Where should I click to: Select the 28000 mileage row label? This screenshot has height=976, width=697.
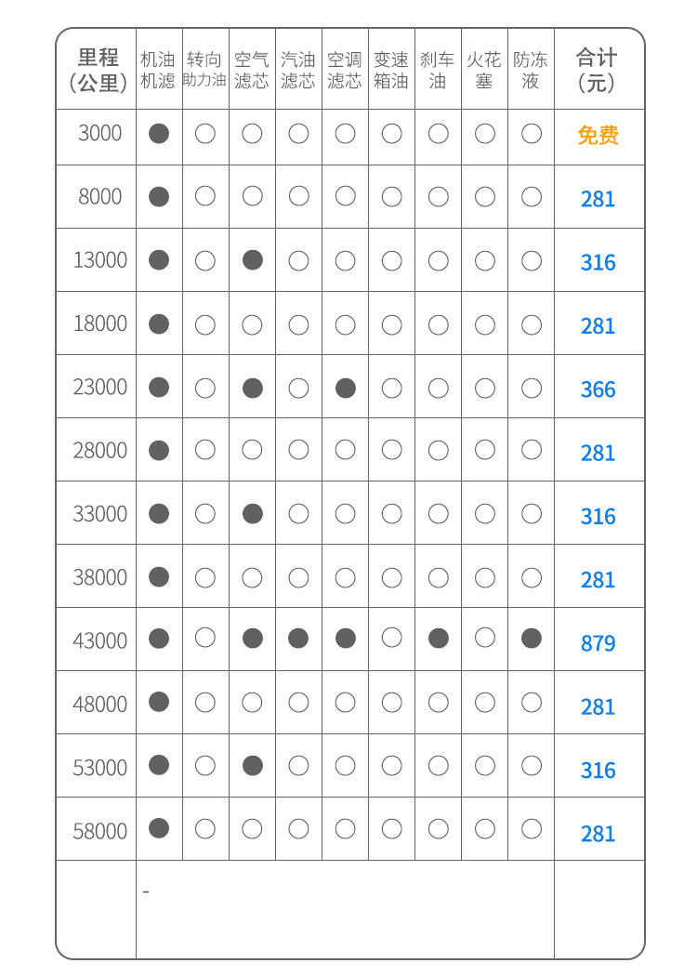100,450
